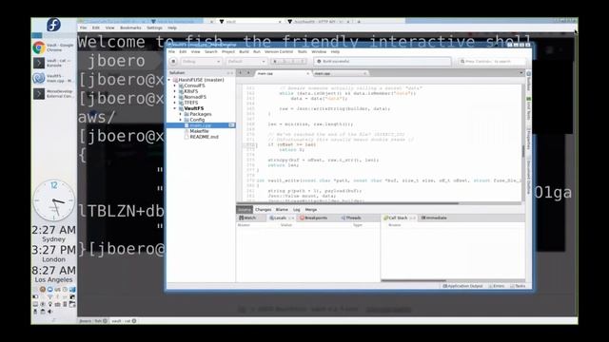Expand the TFEFS project node

175,103
